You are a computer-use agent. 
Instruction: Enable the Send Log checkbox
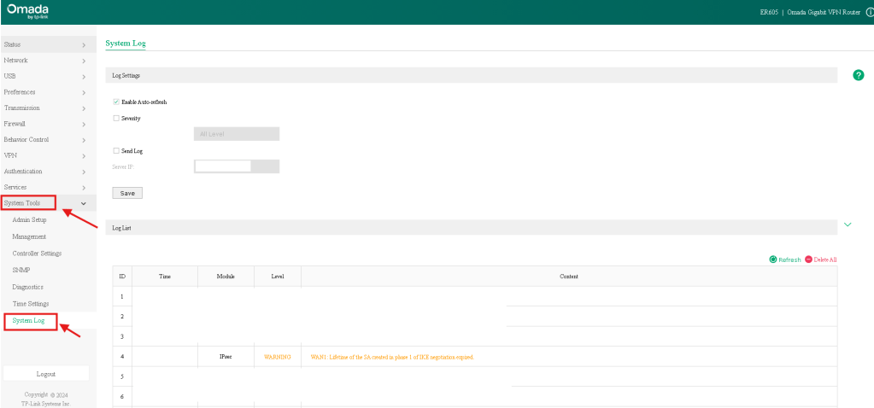coord(116,150)
